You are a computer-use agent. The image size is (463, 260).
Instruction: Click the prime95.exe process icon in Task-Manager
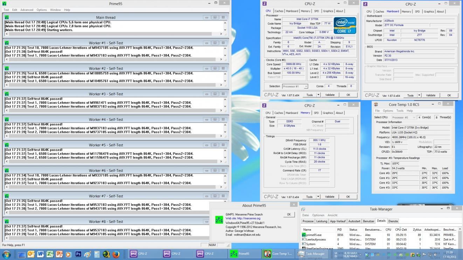coord(304,235)
